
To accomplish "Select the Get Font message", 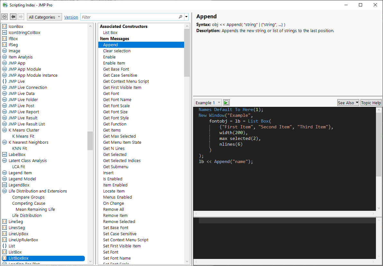I will [111, 93].
